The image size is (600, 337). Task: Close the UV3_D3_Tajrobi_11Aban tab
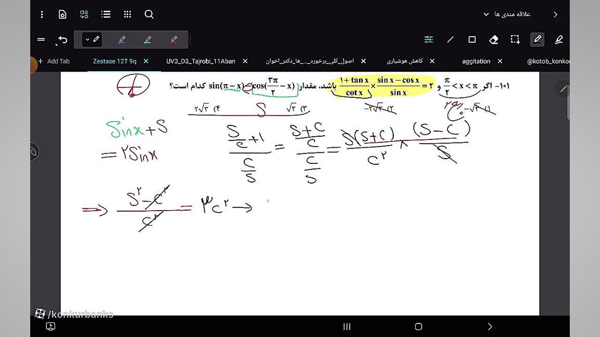tap(245, 61)
